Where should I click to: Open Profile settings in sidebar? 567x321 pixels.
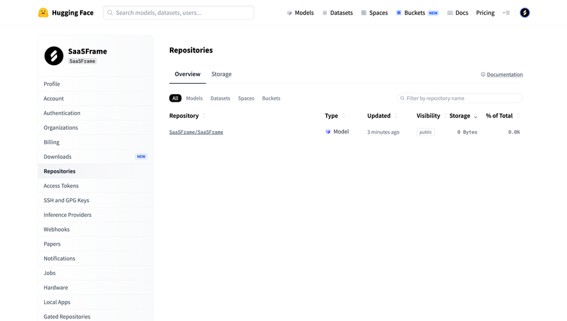coord(95,84)
